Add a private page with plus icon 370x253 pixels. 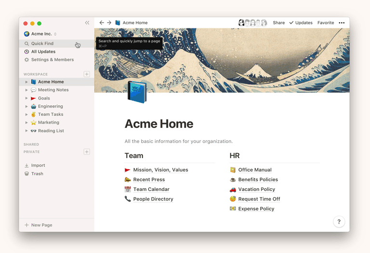pos(87,152)
